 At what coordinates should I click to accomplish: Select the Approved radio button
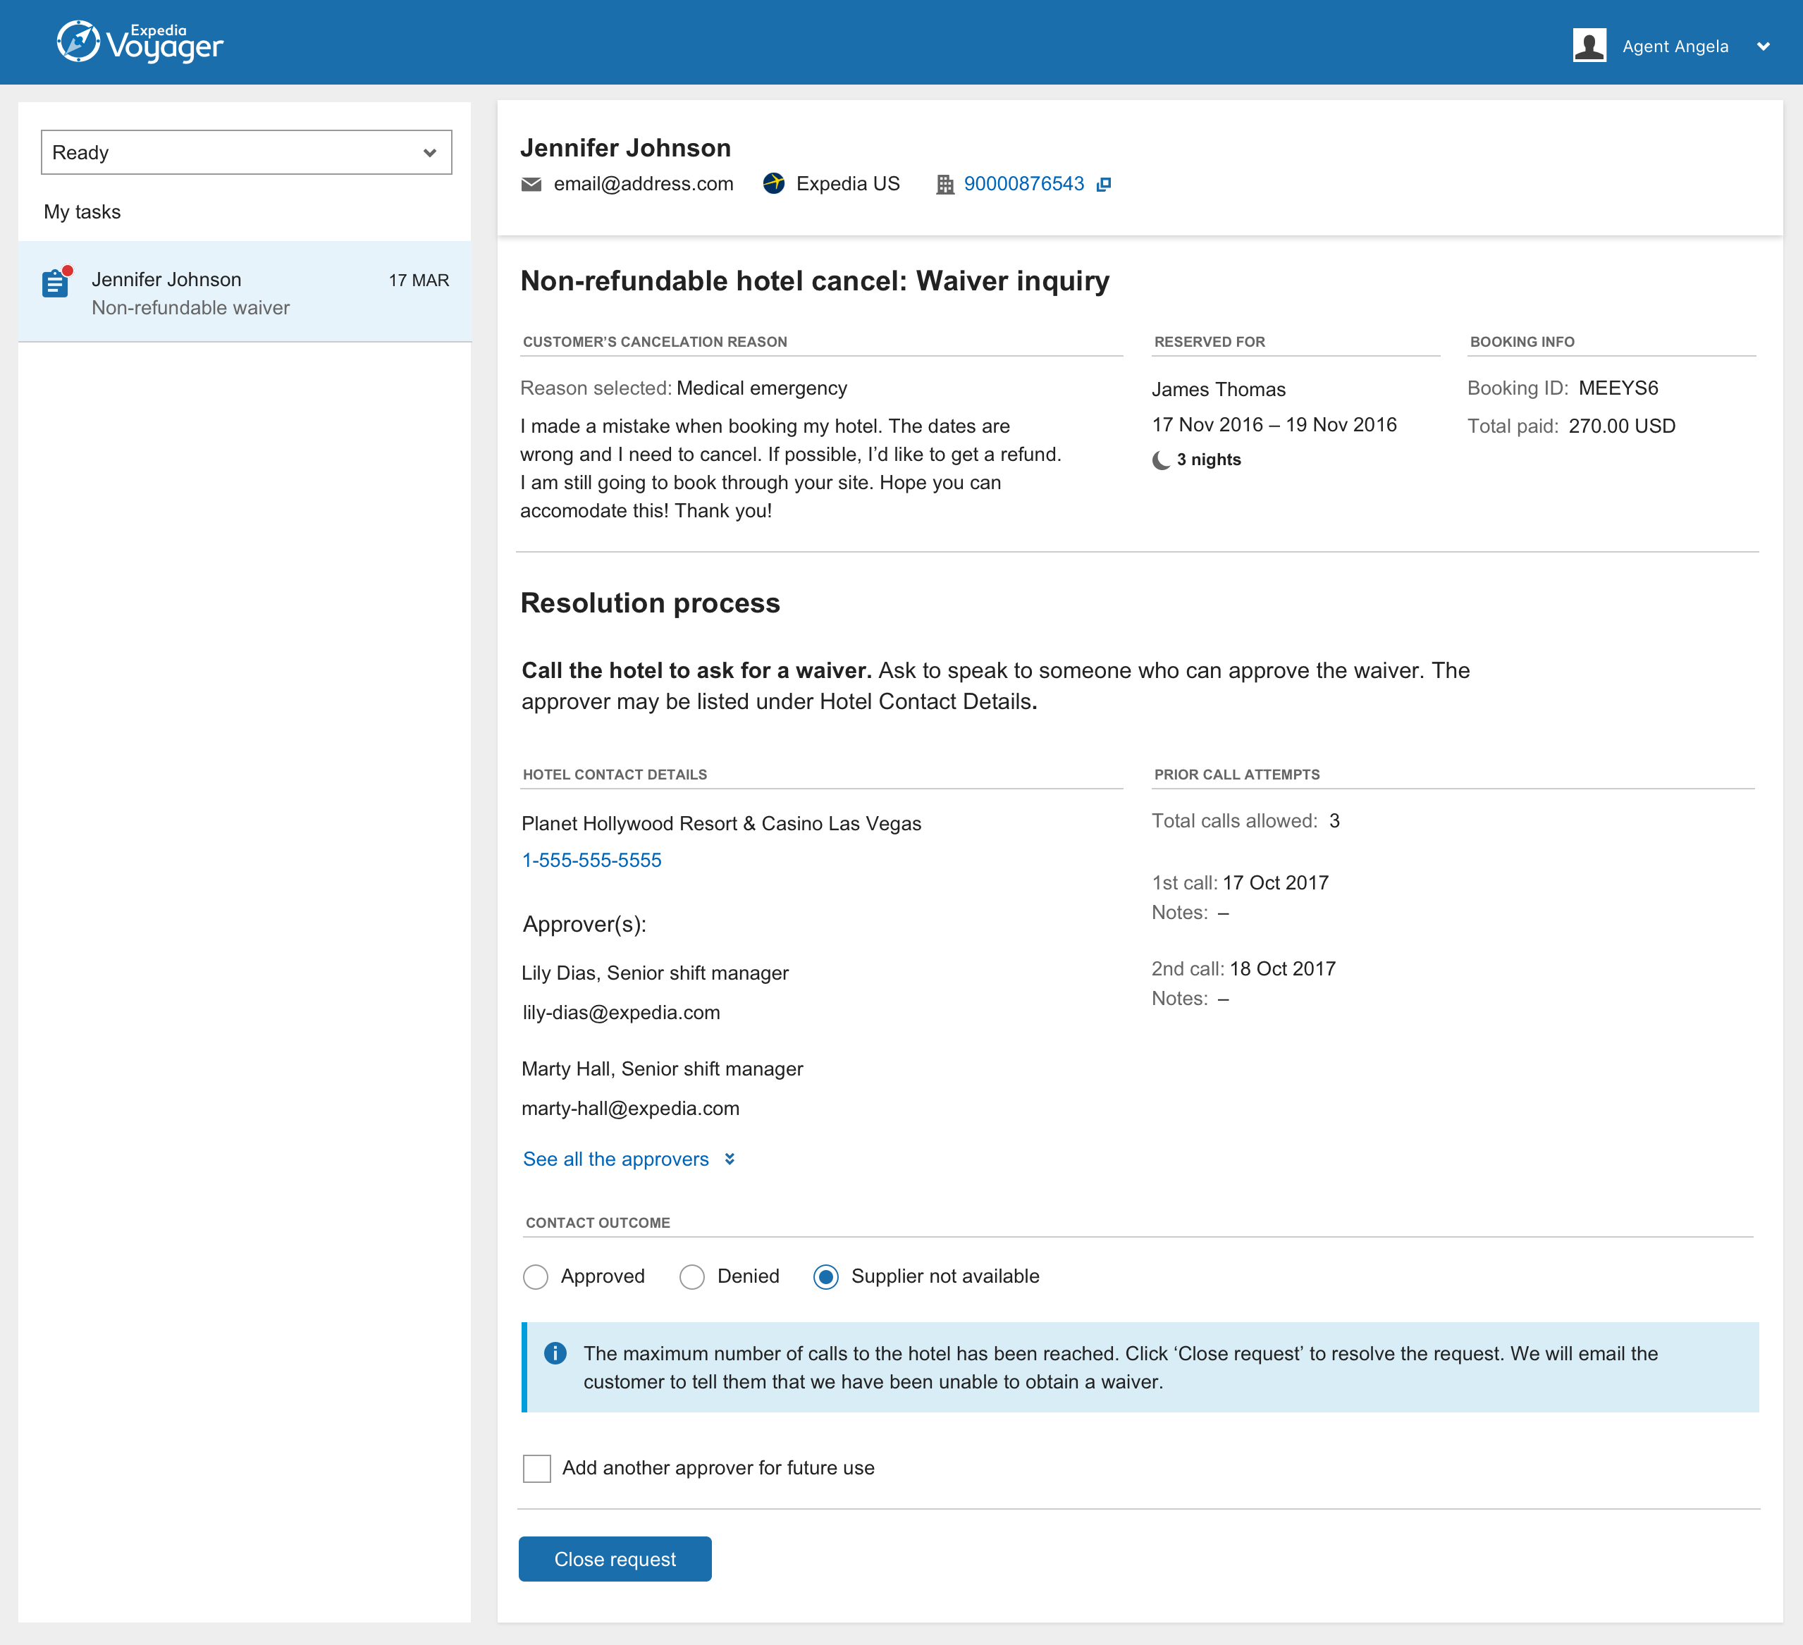click(536, 1276)
